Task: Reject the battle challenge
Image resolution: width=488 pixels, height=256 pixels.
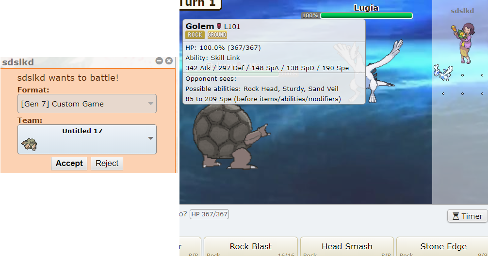Action: (x=107, y=164)
